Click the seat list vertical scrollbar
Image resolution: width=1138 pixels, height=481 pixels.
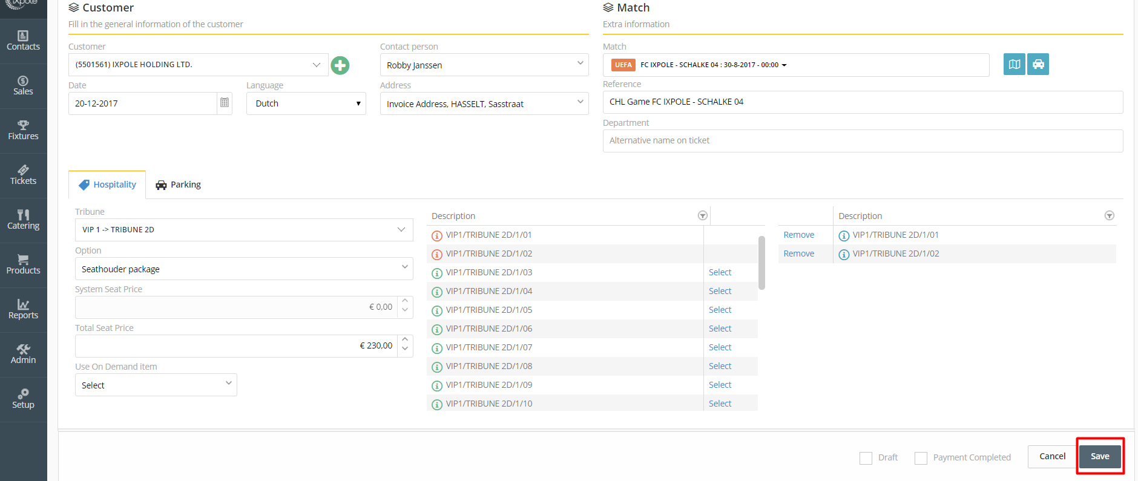point(761,263)
